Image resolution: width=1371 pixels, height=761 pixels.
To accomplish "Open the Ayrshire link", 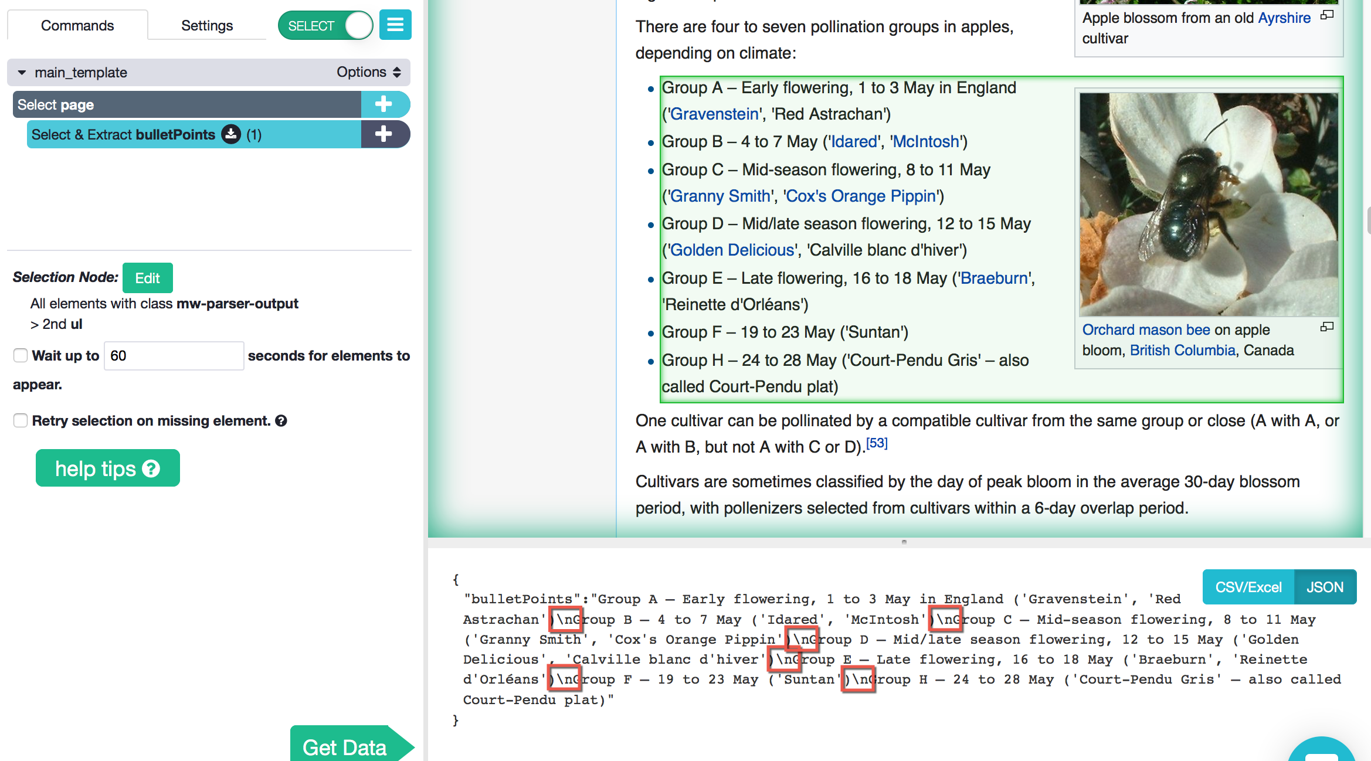I will [x=1284, y=18].
